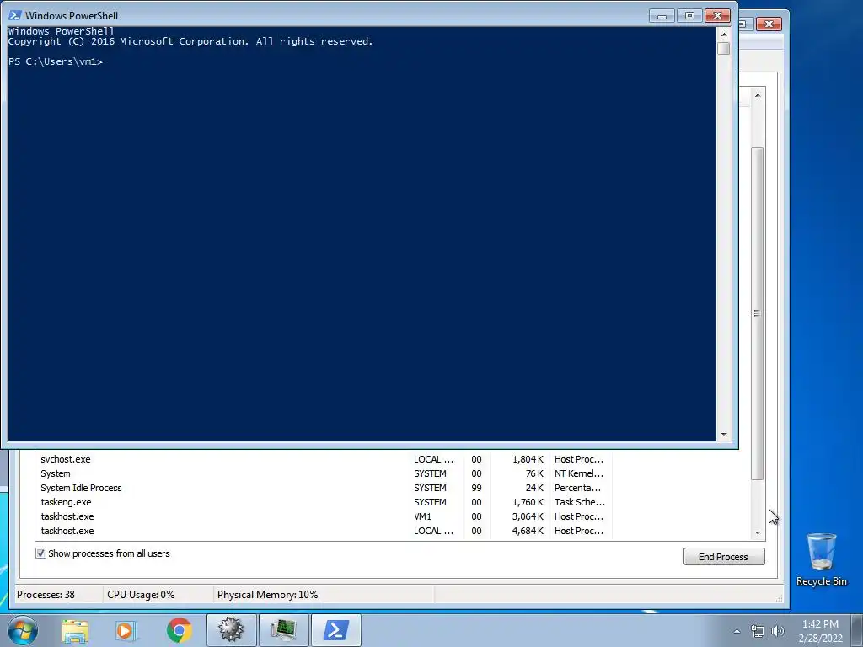
Task: Click the network tray icon
Action: [x=758, y=631]
